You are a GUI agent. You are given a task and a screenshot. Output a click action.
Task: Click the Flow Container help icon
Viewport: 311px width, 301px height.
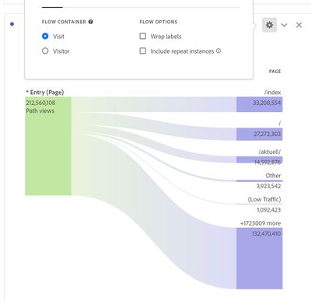(91, 22)
